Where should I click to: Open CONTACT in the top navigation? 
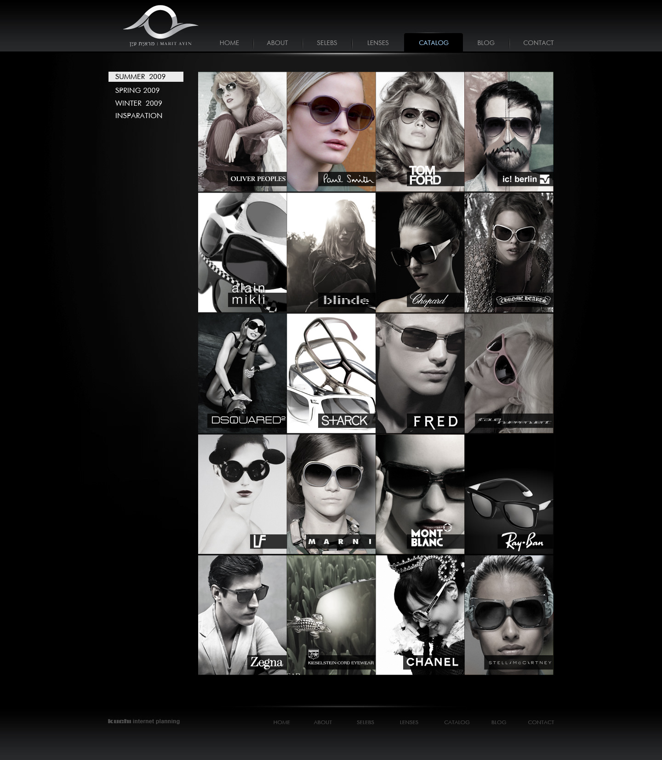(538, 43)
